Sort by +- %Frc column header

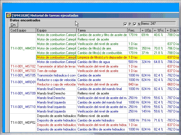click(x=159, y=30)
